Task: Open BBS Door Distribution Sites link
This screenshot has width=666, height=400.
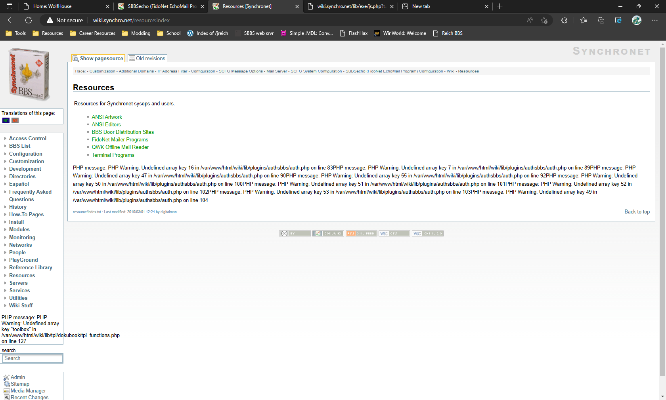Action: [122, 132]
